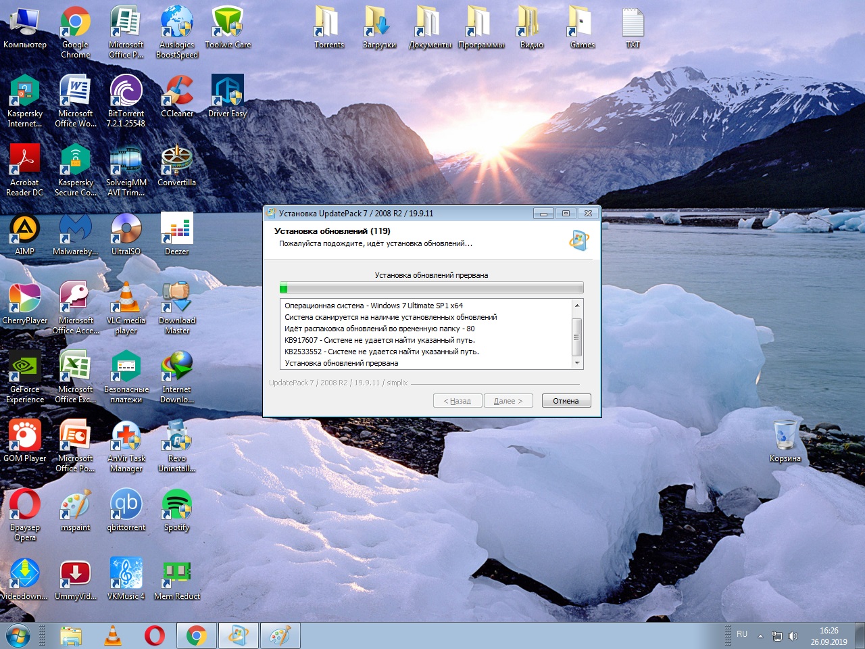Open Revo Uninstaller shortcut
The width and height of the screenshot is (865, 649).
coord(177,446)
